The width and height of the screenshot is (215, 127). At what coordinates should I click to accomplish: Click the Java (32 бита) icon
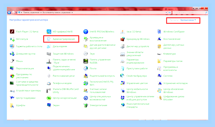pyautogui.click(x=122, y=32)
